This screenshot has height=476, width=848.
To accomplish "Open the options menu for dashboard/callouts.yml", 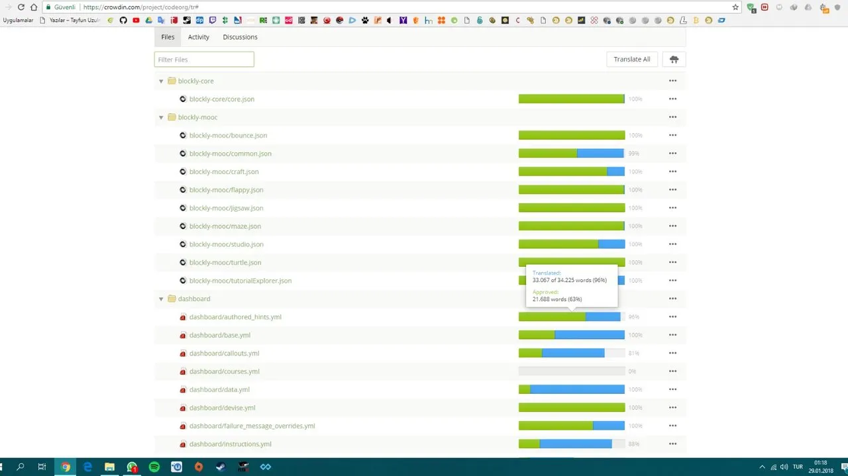I will tap(672, 353).
